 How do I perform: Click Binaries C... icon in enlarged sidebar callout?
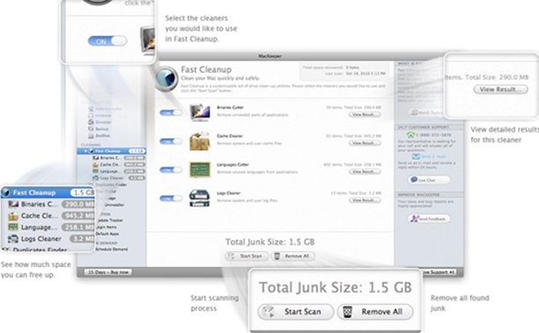coord(13,205)
